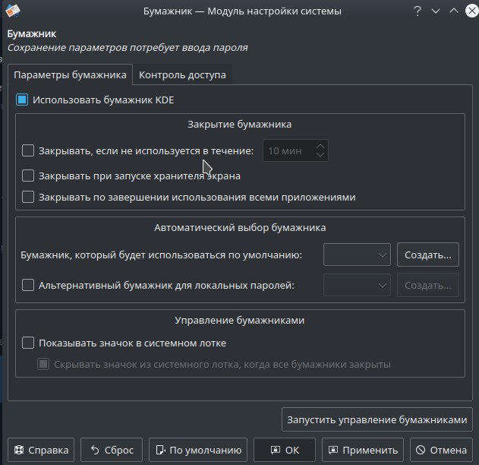Click Сохранение параметров потребует ввода пароля notice
Screen dimensions: 479x465
[128, 48]
